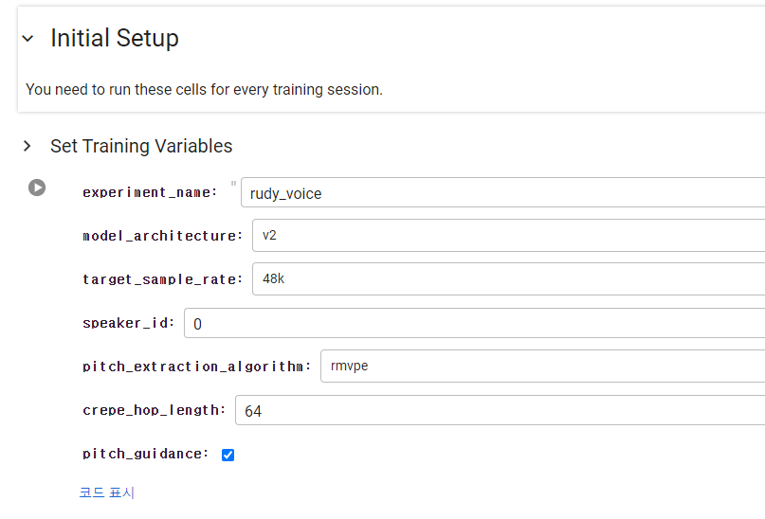The image size is (765, 519).
Task: Collapse the Initial Setup section chevron
Action: pyautogui.click(x=27, y=39)
